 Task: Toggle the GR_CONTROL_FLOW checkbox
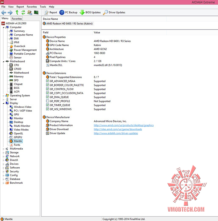(x=48, y=89)
